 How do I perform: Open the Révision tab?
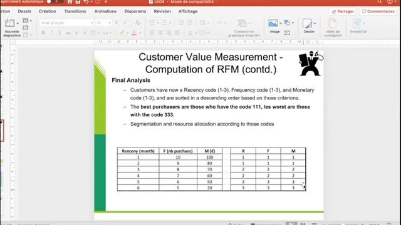[x=162, y=11]
